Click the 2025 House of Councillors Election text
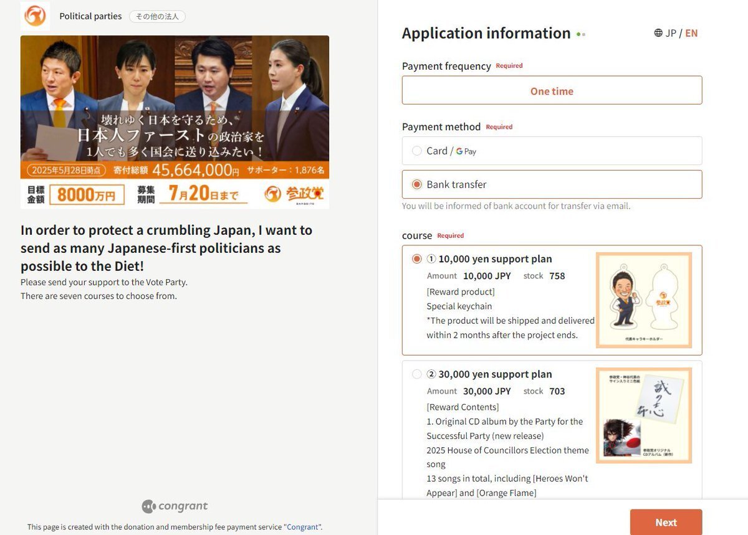The height and width of the screenshot is (535, 748). (x=507, y=457)
